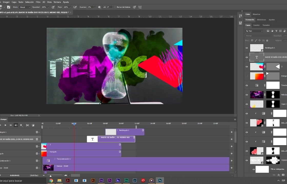Open smoothing options gear icon
Screen dimensions: 287x184
[99, 7]
